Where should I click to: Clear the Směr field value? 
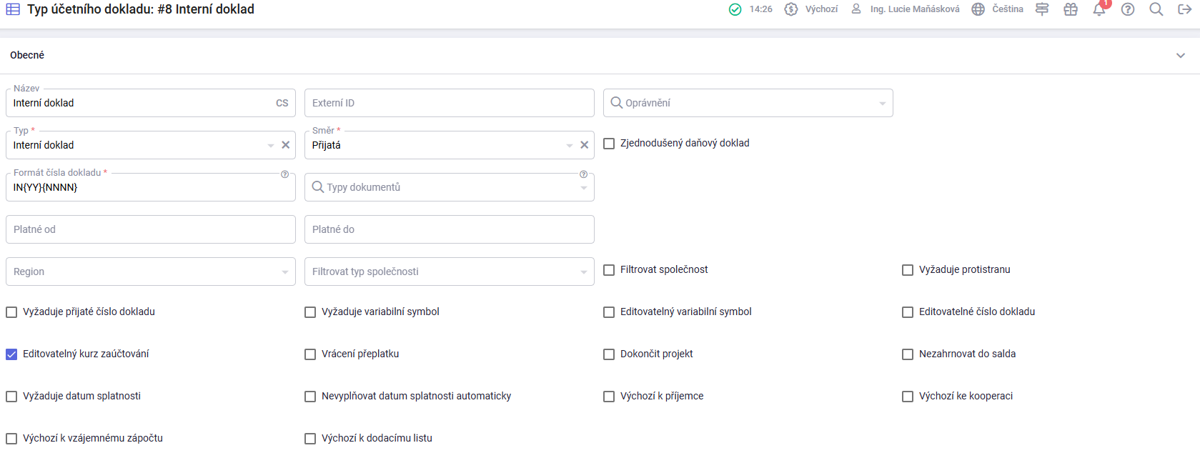point(584,145)
